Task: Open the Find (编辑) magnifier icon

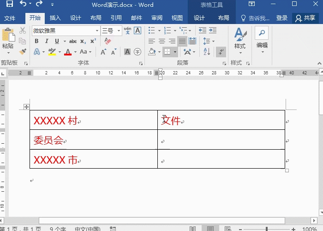Action: click(262, 33)
